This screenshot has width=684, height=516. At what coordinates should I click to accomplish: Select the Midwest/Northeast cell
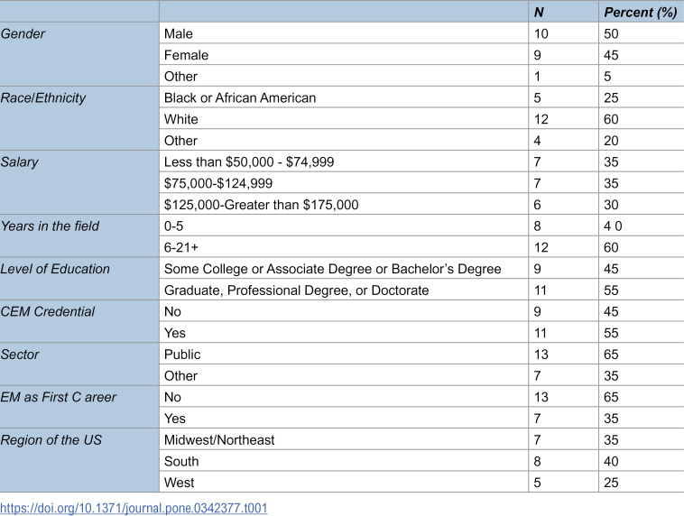tap(219, 439)
